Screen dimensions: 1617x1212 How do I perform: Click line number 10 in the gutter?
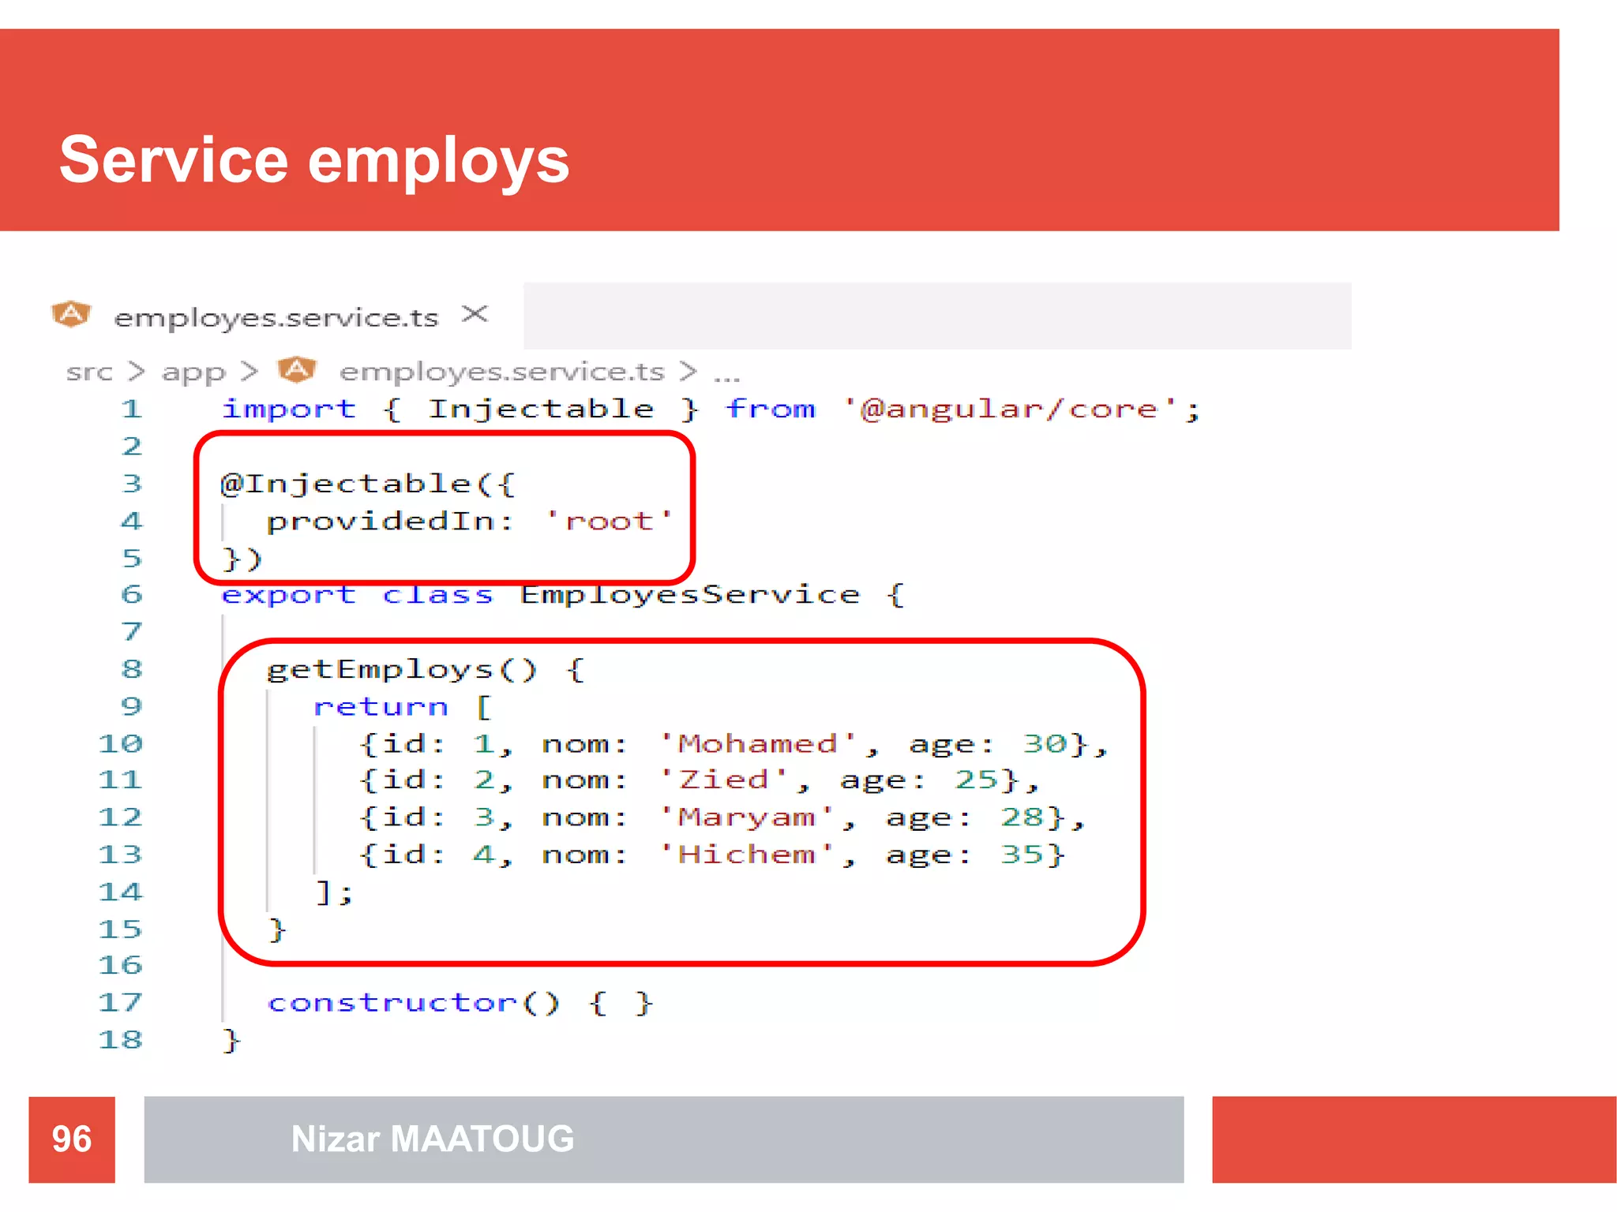(121, 743)
